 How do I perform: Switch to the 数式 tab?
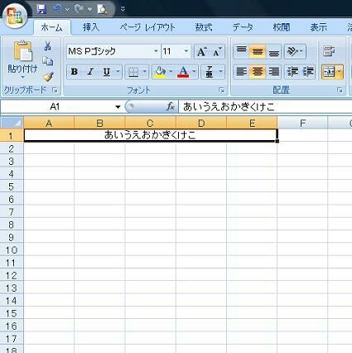204,27
